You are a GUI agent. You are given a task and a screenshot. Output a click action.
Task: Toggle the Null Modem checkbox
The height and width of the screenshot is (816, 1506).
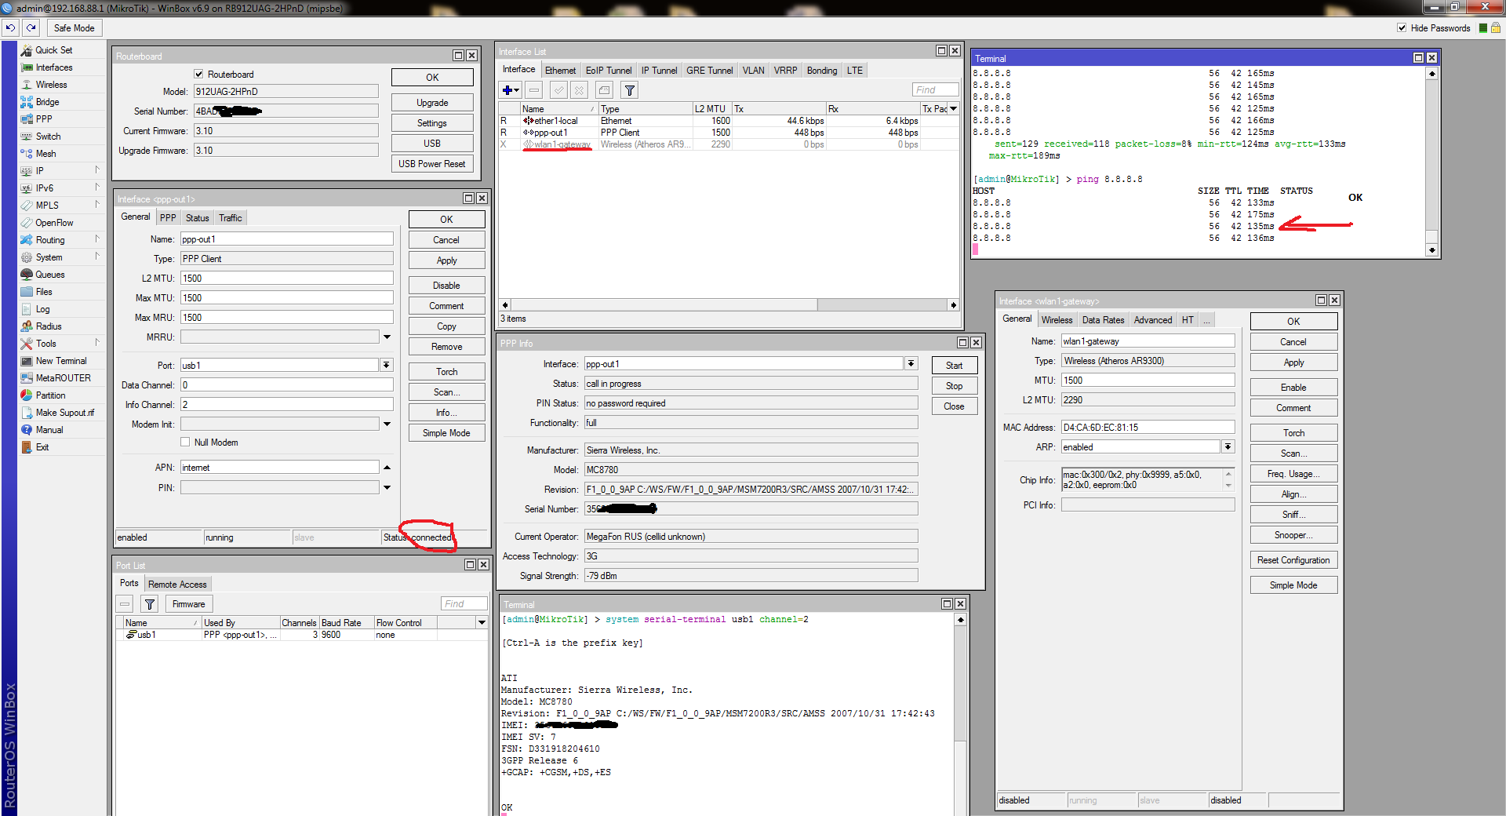point(186,443)
